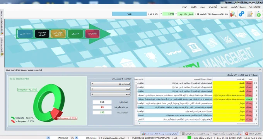Click the lower vertical side panel tab
263x139 pixels.
tap(2, 47)
